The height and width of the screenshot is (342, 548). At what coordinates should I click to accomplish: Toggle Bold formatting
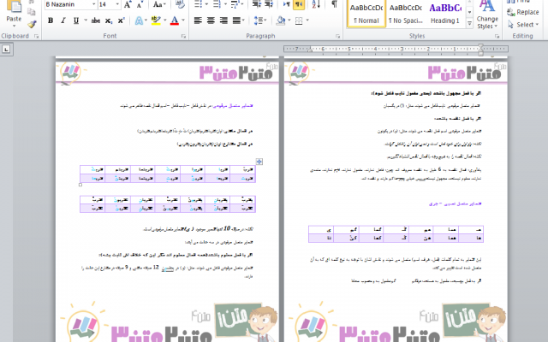click(51, 21)
